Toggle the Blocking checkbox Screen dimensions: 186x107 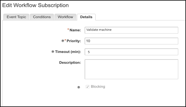pyautogui.click(x=88, y=87)
